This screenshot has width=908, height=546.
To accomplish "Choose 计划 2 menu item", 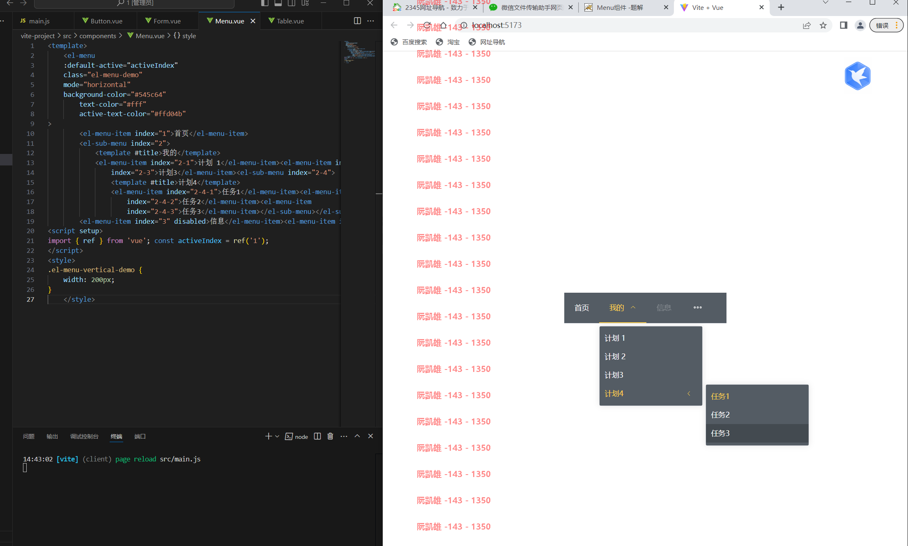I will (651, 356).
